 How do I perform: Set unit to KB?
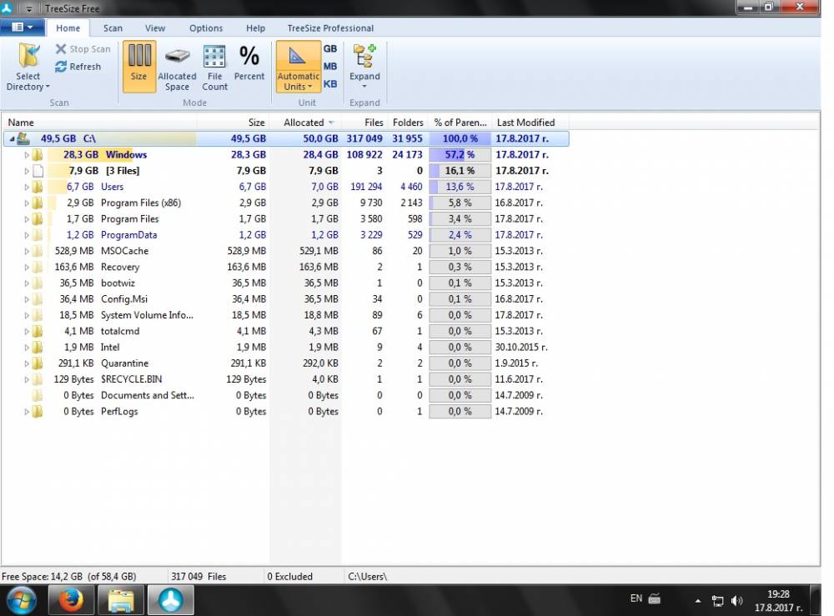pos(330,84)
